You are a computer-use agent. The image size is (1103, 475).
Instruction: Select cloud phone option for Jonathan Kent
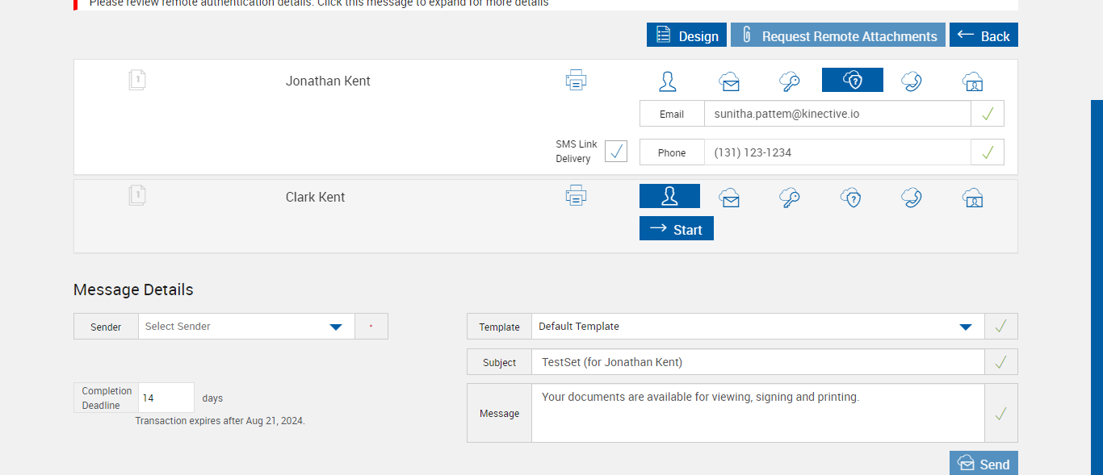pyautogui.click(x=912, y=81)
